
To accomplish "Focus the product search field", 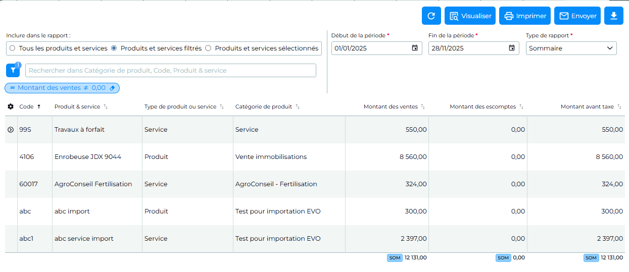I will coord(171,71).
